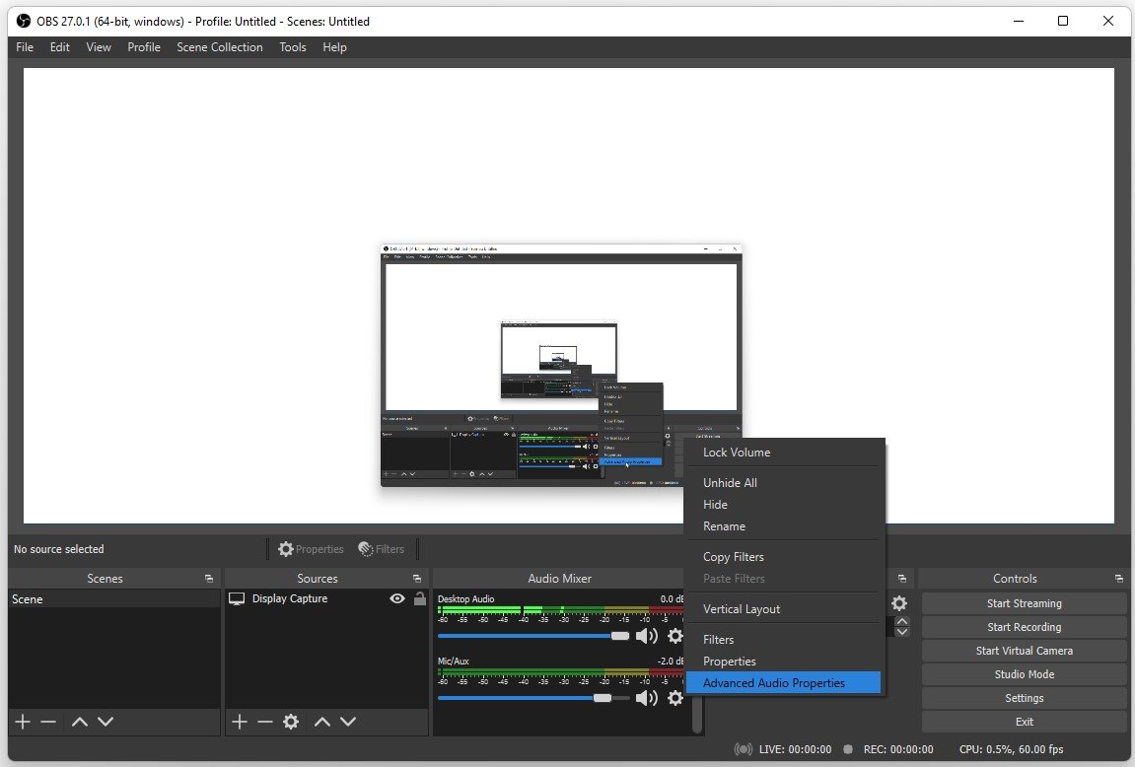Choose Vertical Layout from context menu

pyautogui.click(x=742, y=609)
